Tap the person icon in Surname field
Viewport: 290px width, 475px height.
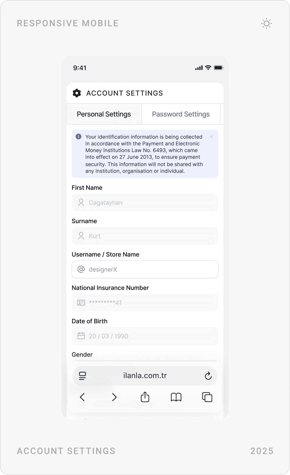coord(81,236)
